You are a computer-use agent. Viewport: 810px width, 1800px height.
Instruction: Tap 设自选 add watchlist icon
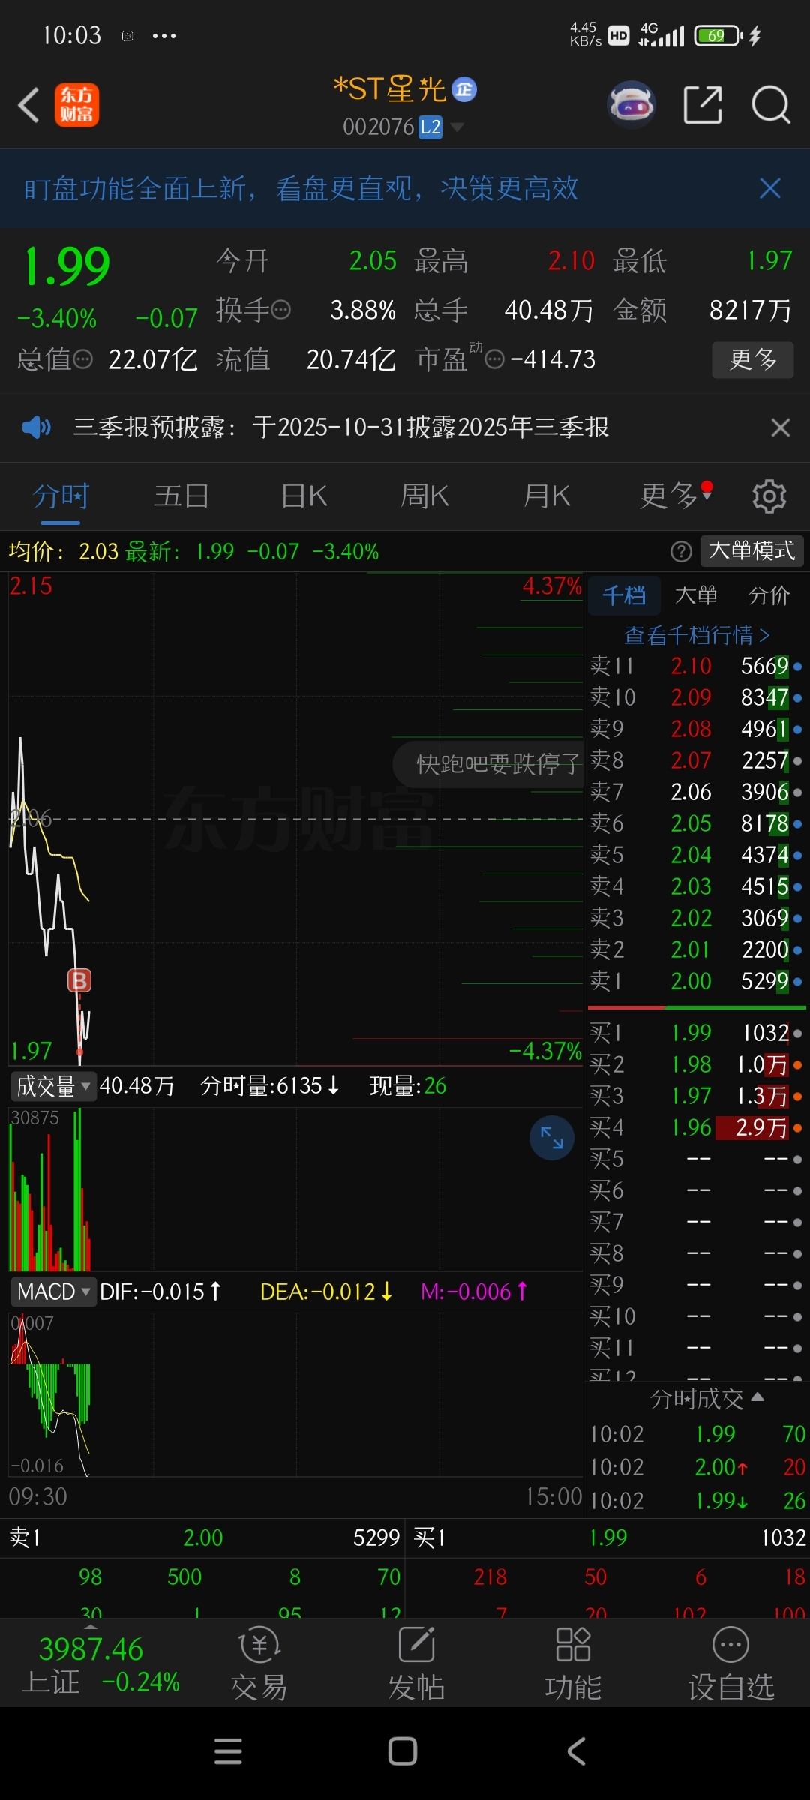[x=731, y=1663]
